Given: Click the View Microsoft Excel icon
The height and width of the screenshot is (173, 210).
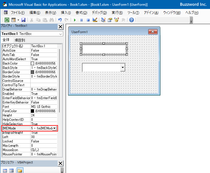Looking at the screenshot, I should 7,20.
